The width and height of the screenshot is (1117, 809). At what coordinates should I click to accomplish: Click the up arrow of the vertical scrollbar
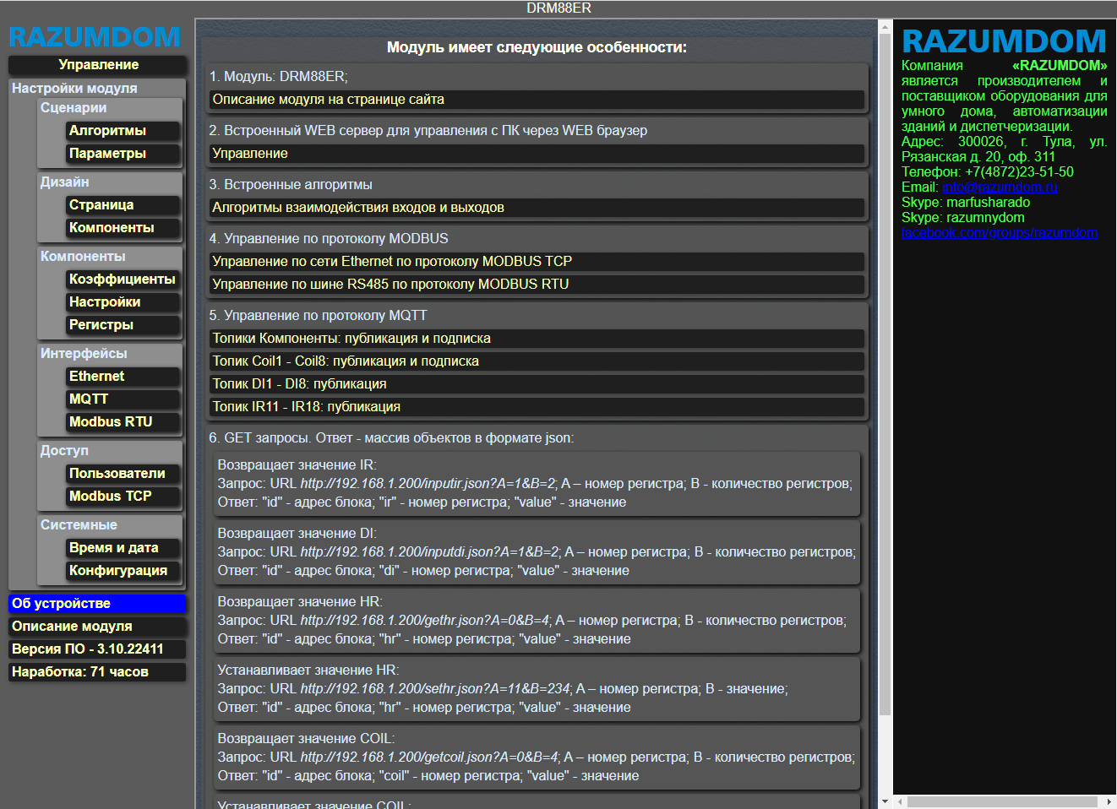coord(885,27)
